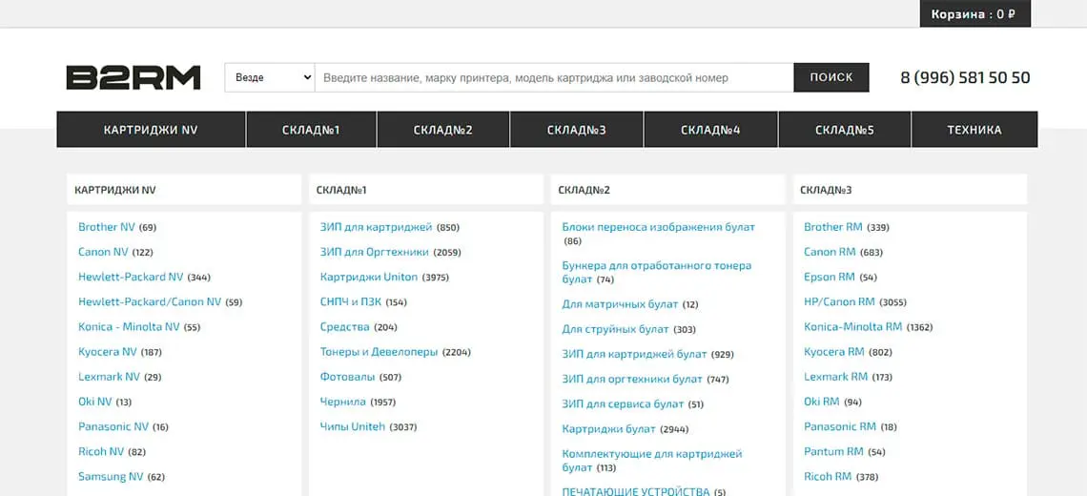Open Тонеры и Девелоперы link
Image resolution: width=1087 pixels, height=496 pixels.
click(379, 352)
